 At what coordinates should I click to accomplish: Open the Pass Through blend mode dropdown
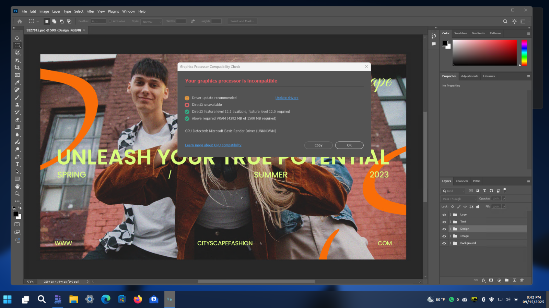tap(459, 199)
